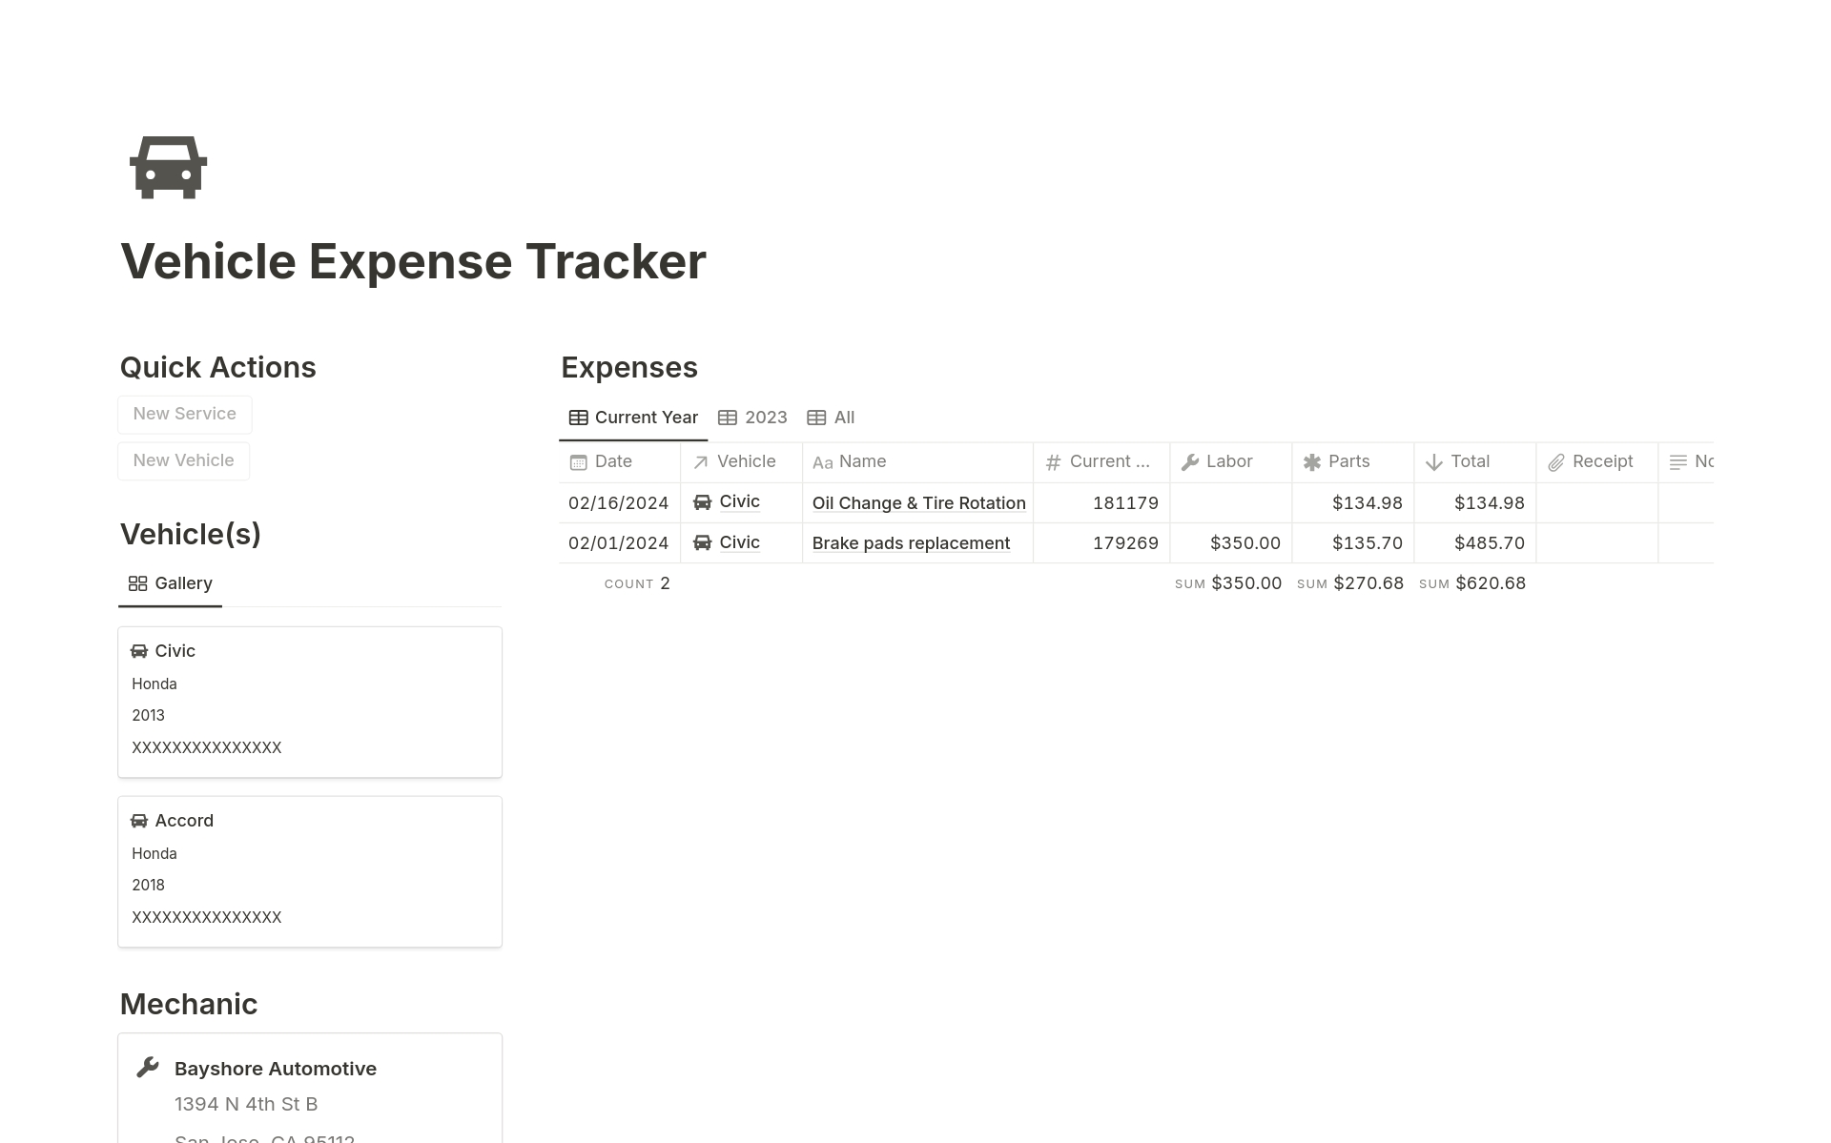The image size is (1831, 1143).
Task: Open the Oil Change & Tire Rotation entry
Action: 918,503
